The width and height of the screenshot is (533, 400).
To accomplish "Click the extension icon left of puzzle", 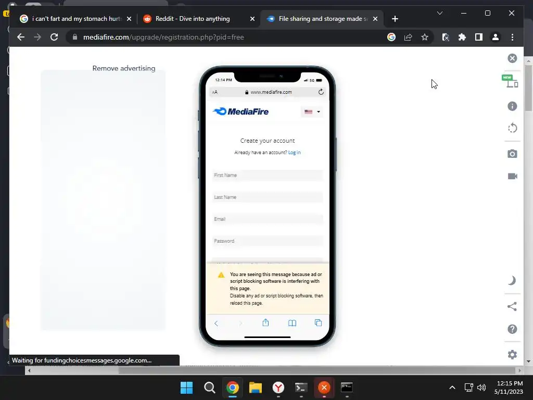I will 446,37.
